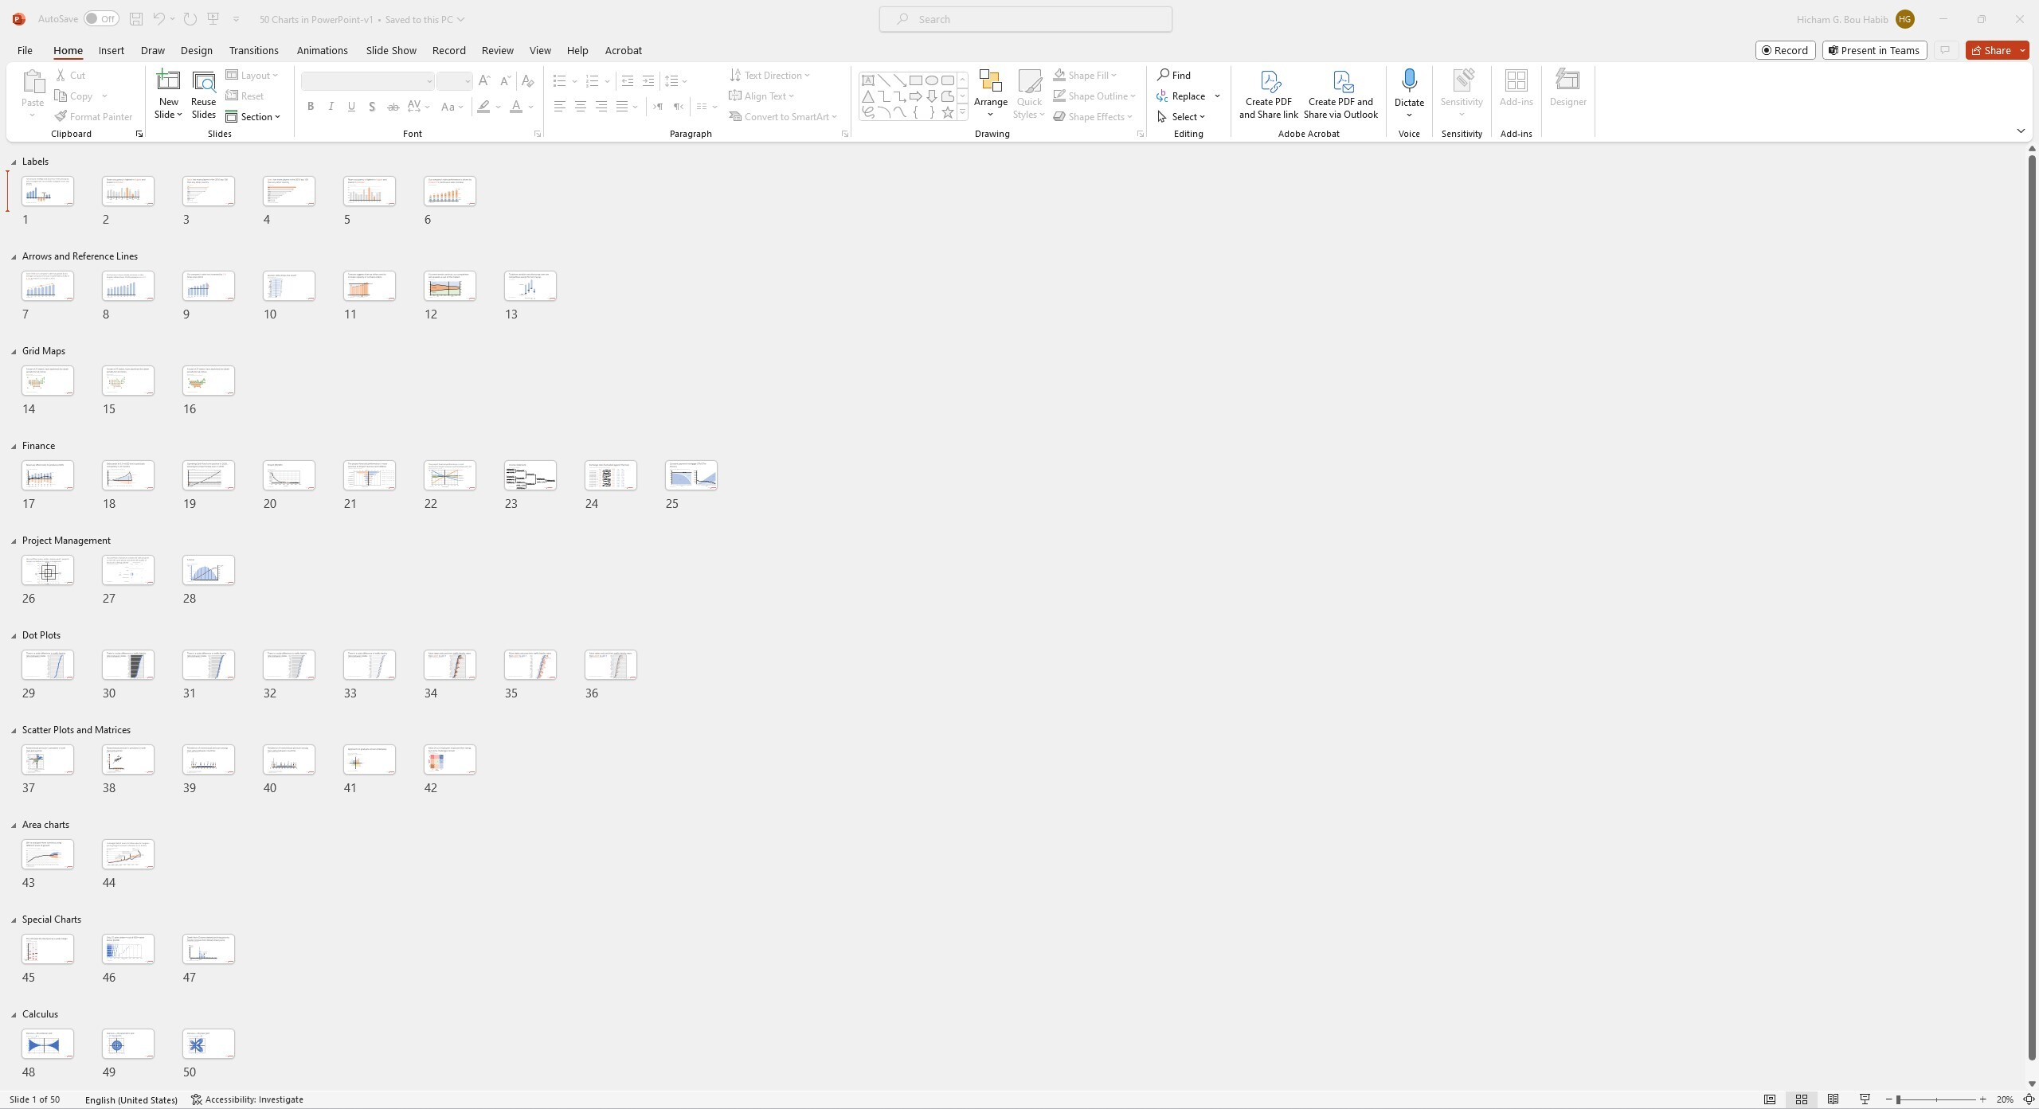Click the text highlight color button

pyautogui.click(x=483, y=107)
